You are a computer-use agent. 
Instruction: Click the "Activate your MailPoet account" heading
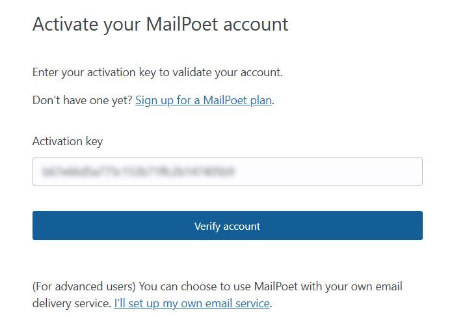click(160, 24)
